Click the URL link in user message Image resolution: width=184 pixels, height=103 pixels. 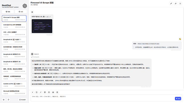(149, 44)
